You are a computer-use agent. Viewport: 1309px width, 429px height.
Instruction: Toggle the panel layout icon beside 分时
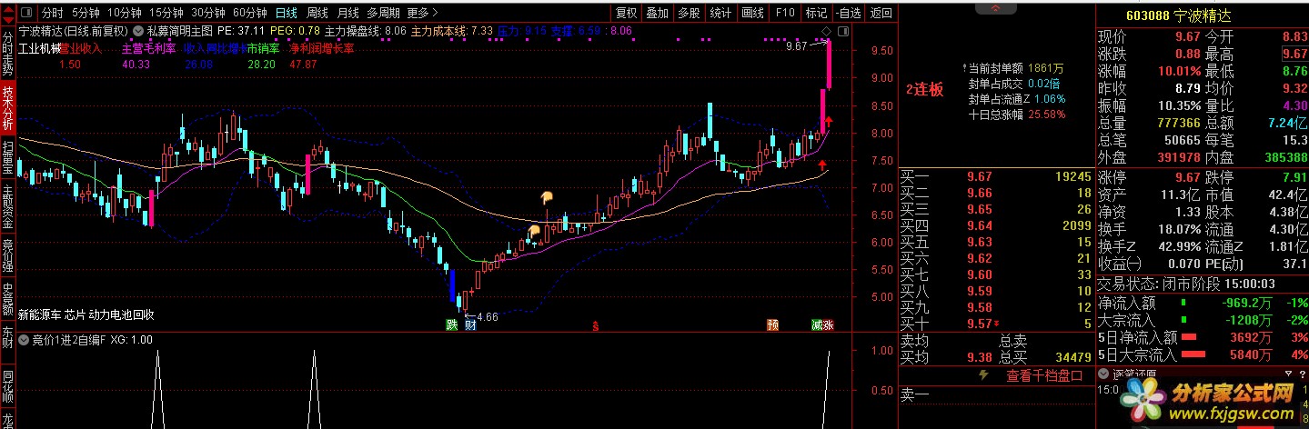tap(27, 14)
